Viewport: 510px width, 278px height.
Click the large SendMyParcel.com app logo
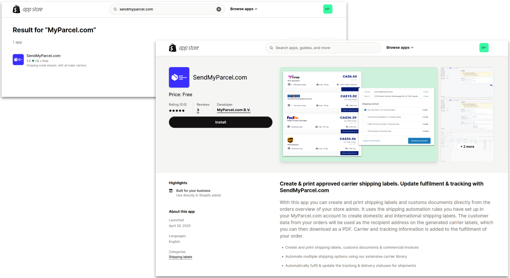(179, 77)
